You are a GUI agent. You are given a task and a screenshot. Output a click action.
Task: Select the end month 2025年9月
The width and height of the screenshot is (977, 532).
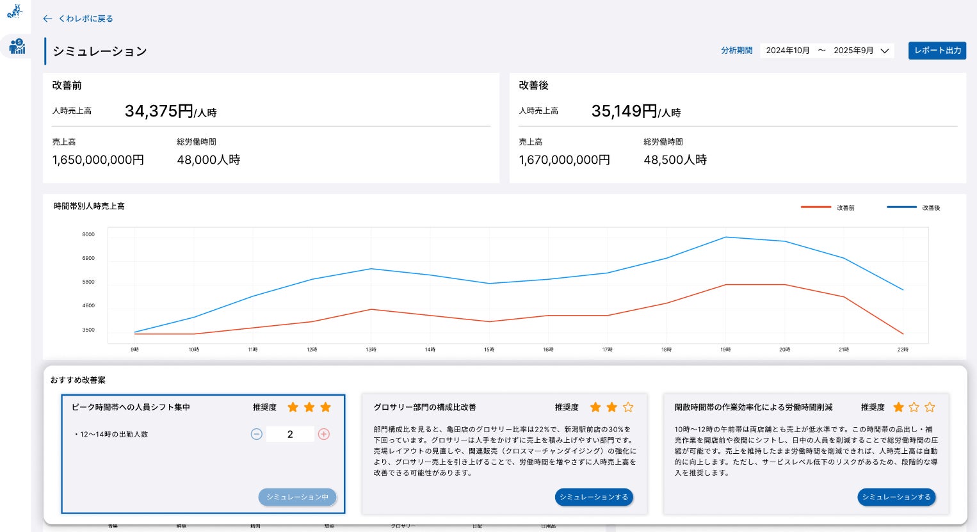click(853, 51)
